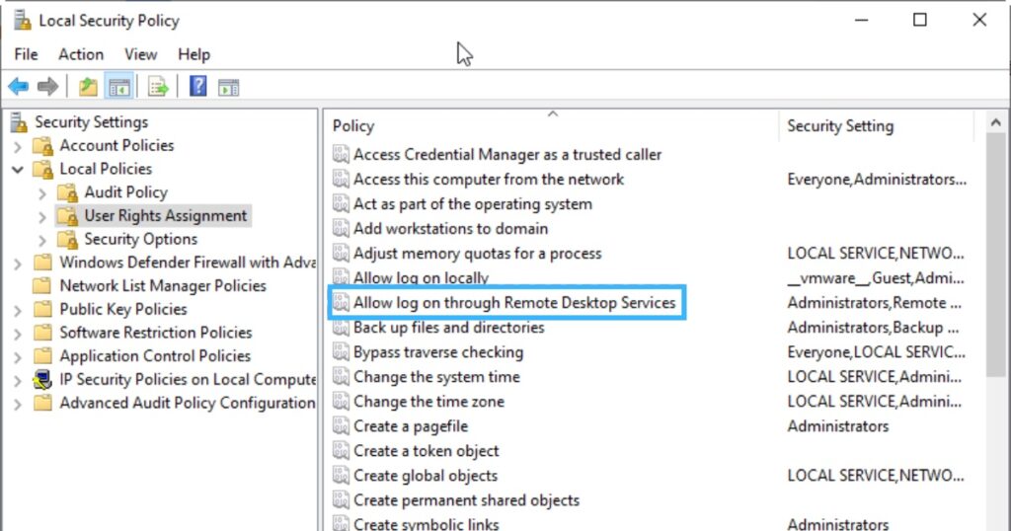The width and height of the screenshot is (1011, 531).
Task: Expand Advanced Audit Policy Configuration node
Action: (x=18, y=404)
